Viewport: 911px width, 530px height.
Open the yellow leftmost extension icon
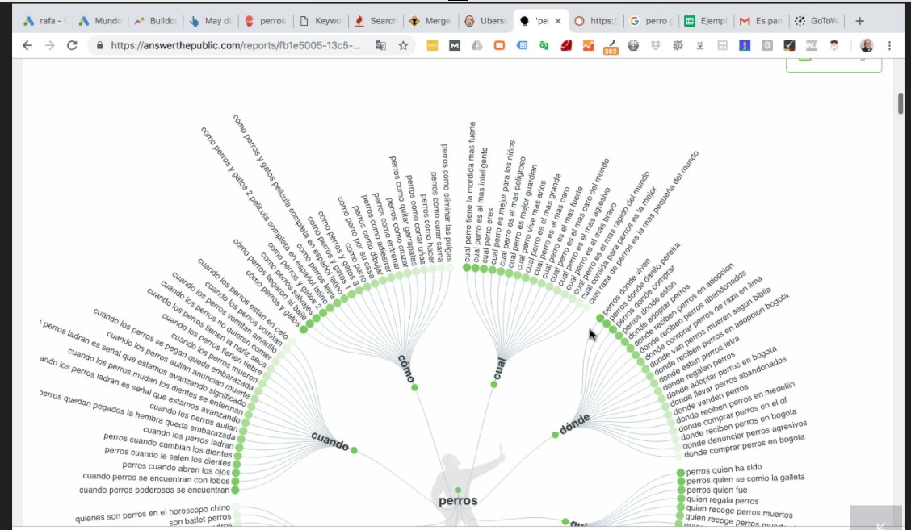434,47
